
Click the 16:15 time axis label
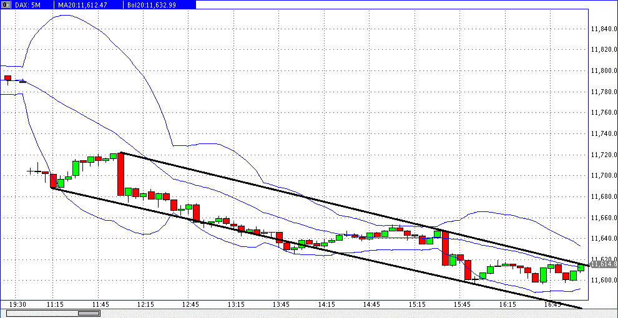[x=508, y=305]
